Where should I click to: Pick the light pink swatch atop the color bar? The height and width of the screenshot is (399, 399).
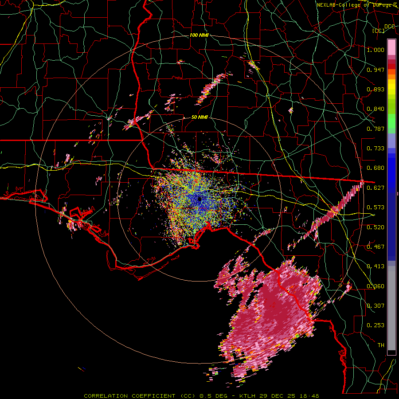(x=391, y=47)
